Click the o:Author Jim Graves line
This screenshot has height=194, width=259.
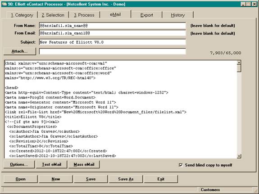(x=44, y=131)
